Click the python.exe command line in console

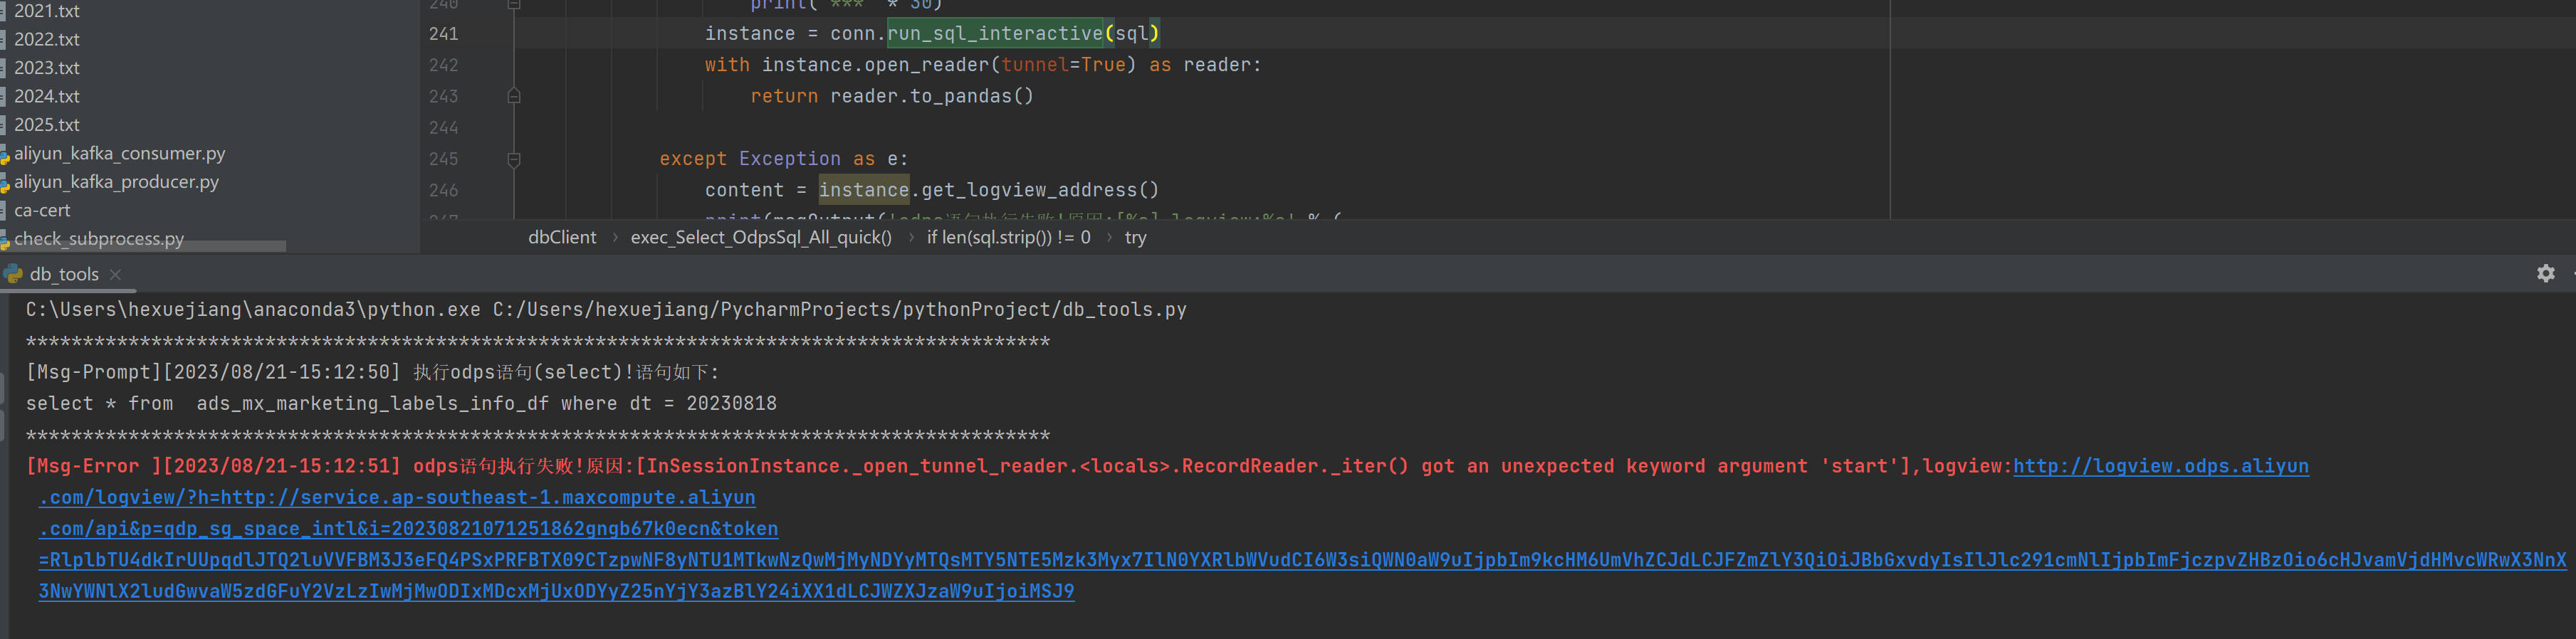[606, 310]
